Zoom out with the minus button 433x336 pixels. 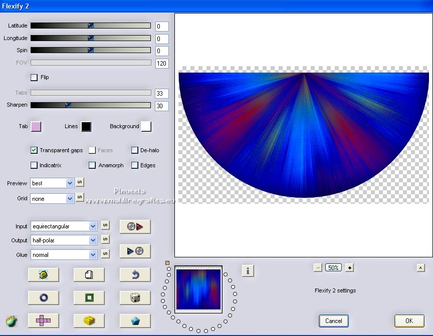tap(318, 267)
